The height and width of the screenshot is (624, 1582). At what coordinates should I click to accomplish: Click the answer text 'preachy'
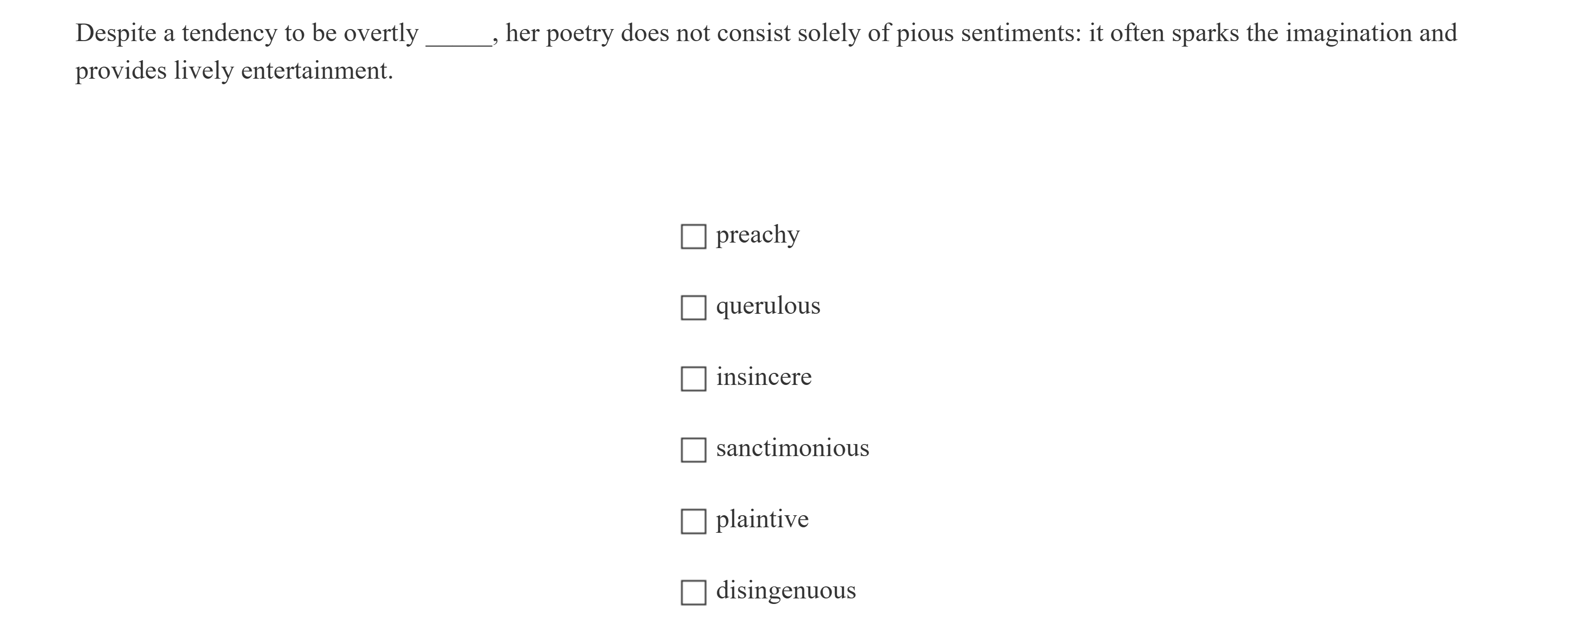[757, 235]
